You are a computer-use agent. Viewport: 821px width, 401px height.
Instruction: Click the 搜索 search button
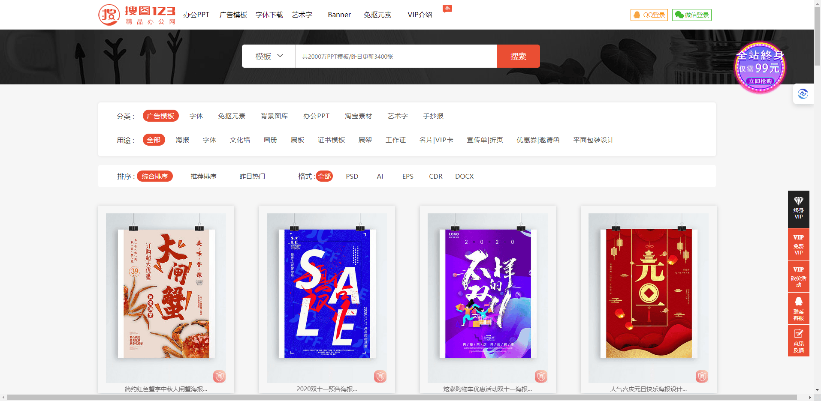tap(518, 56)
